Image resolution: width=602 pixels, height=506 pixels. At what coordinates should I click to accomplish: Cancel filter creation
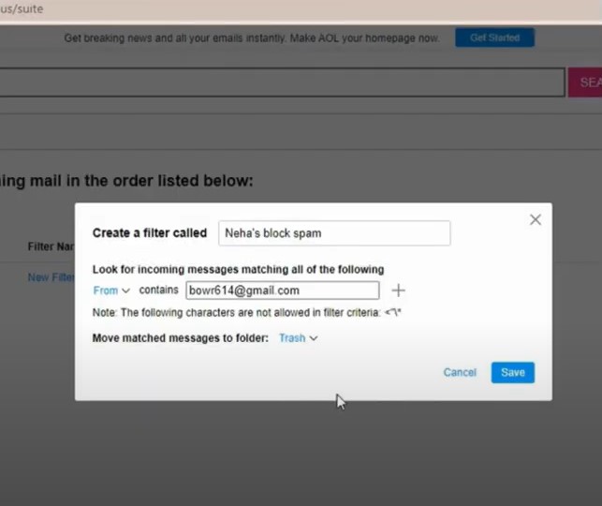pyautogui.click(x=460, y=372)
